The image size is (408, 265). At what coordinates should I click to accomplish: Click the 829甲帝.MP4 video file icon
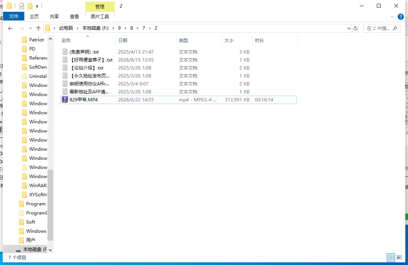(x=65, y=99)
